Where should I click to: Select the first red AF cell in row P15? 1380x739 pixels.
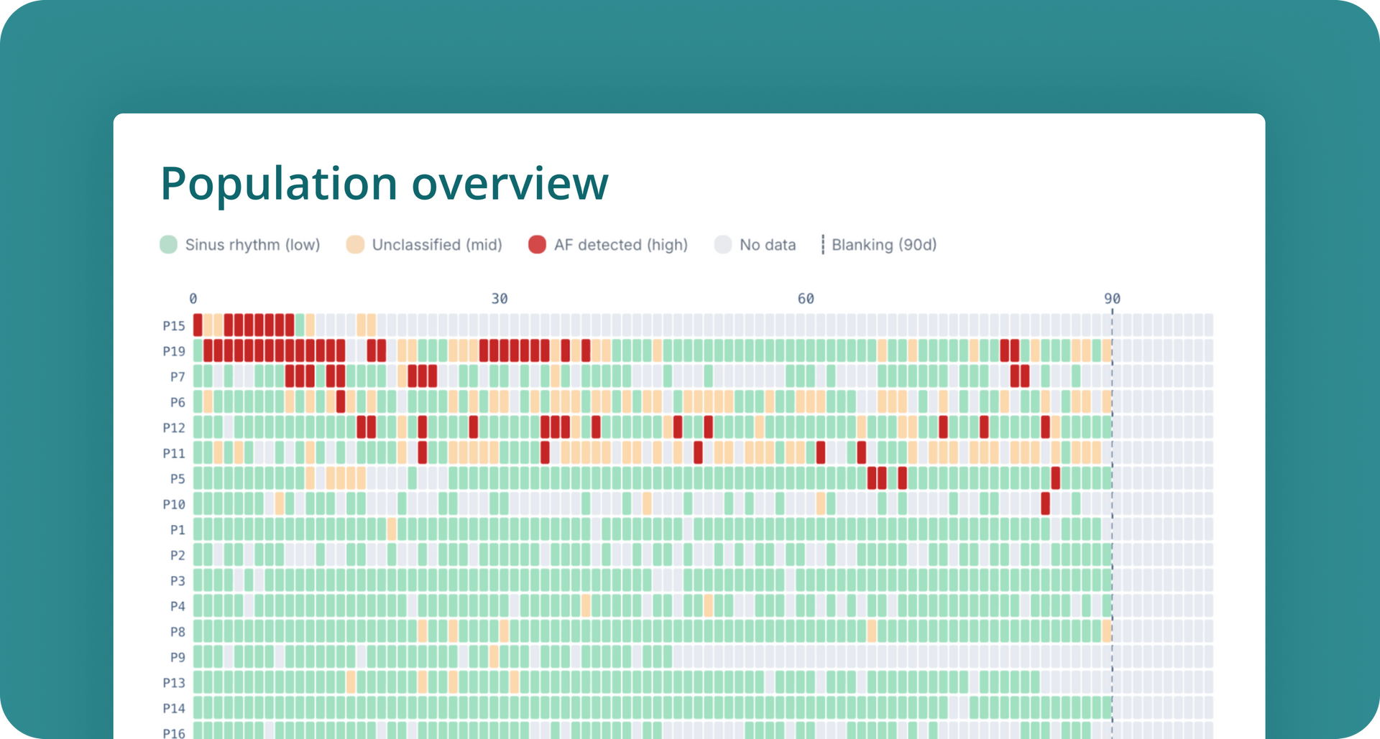click(198, 325)
